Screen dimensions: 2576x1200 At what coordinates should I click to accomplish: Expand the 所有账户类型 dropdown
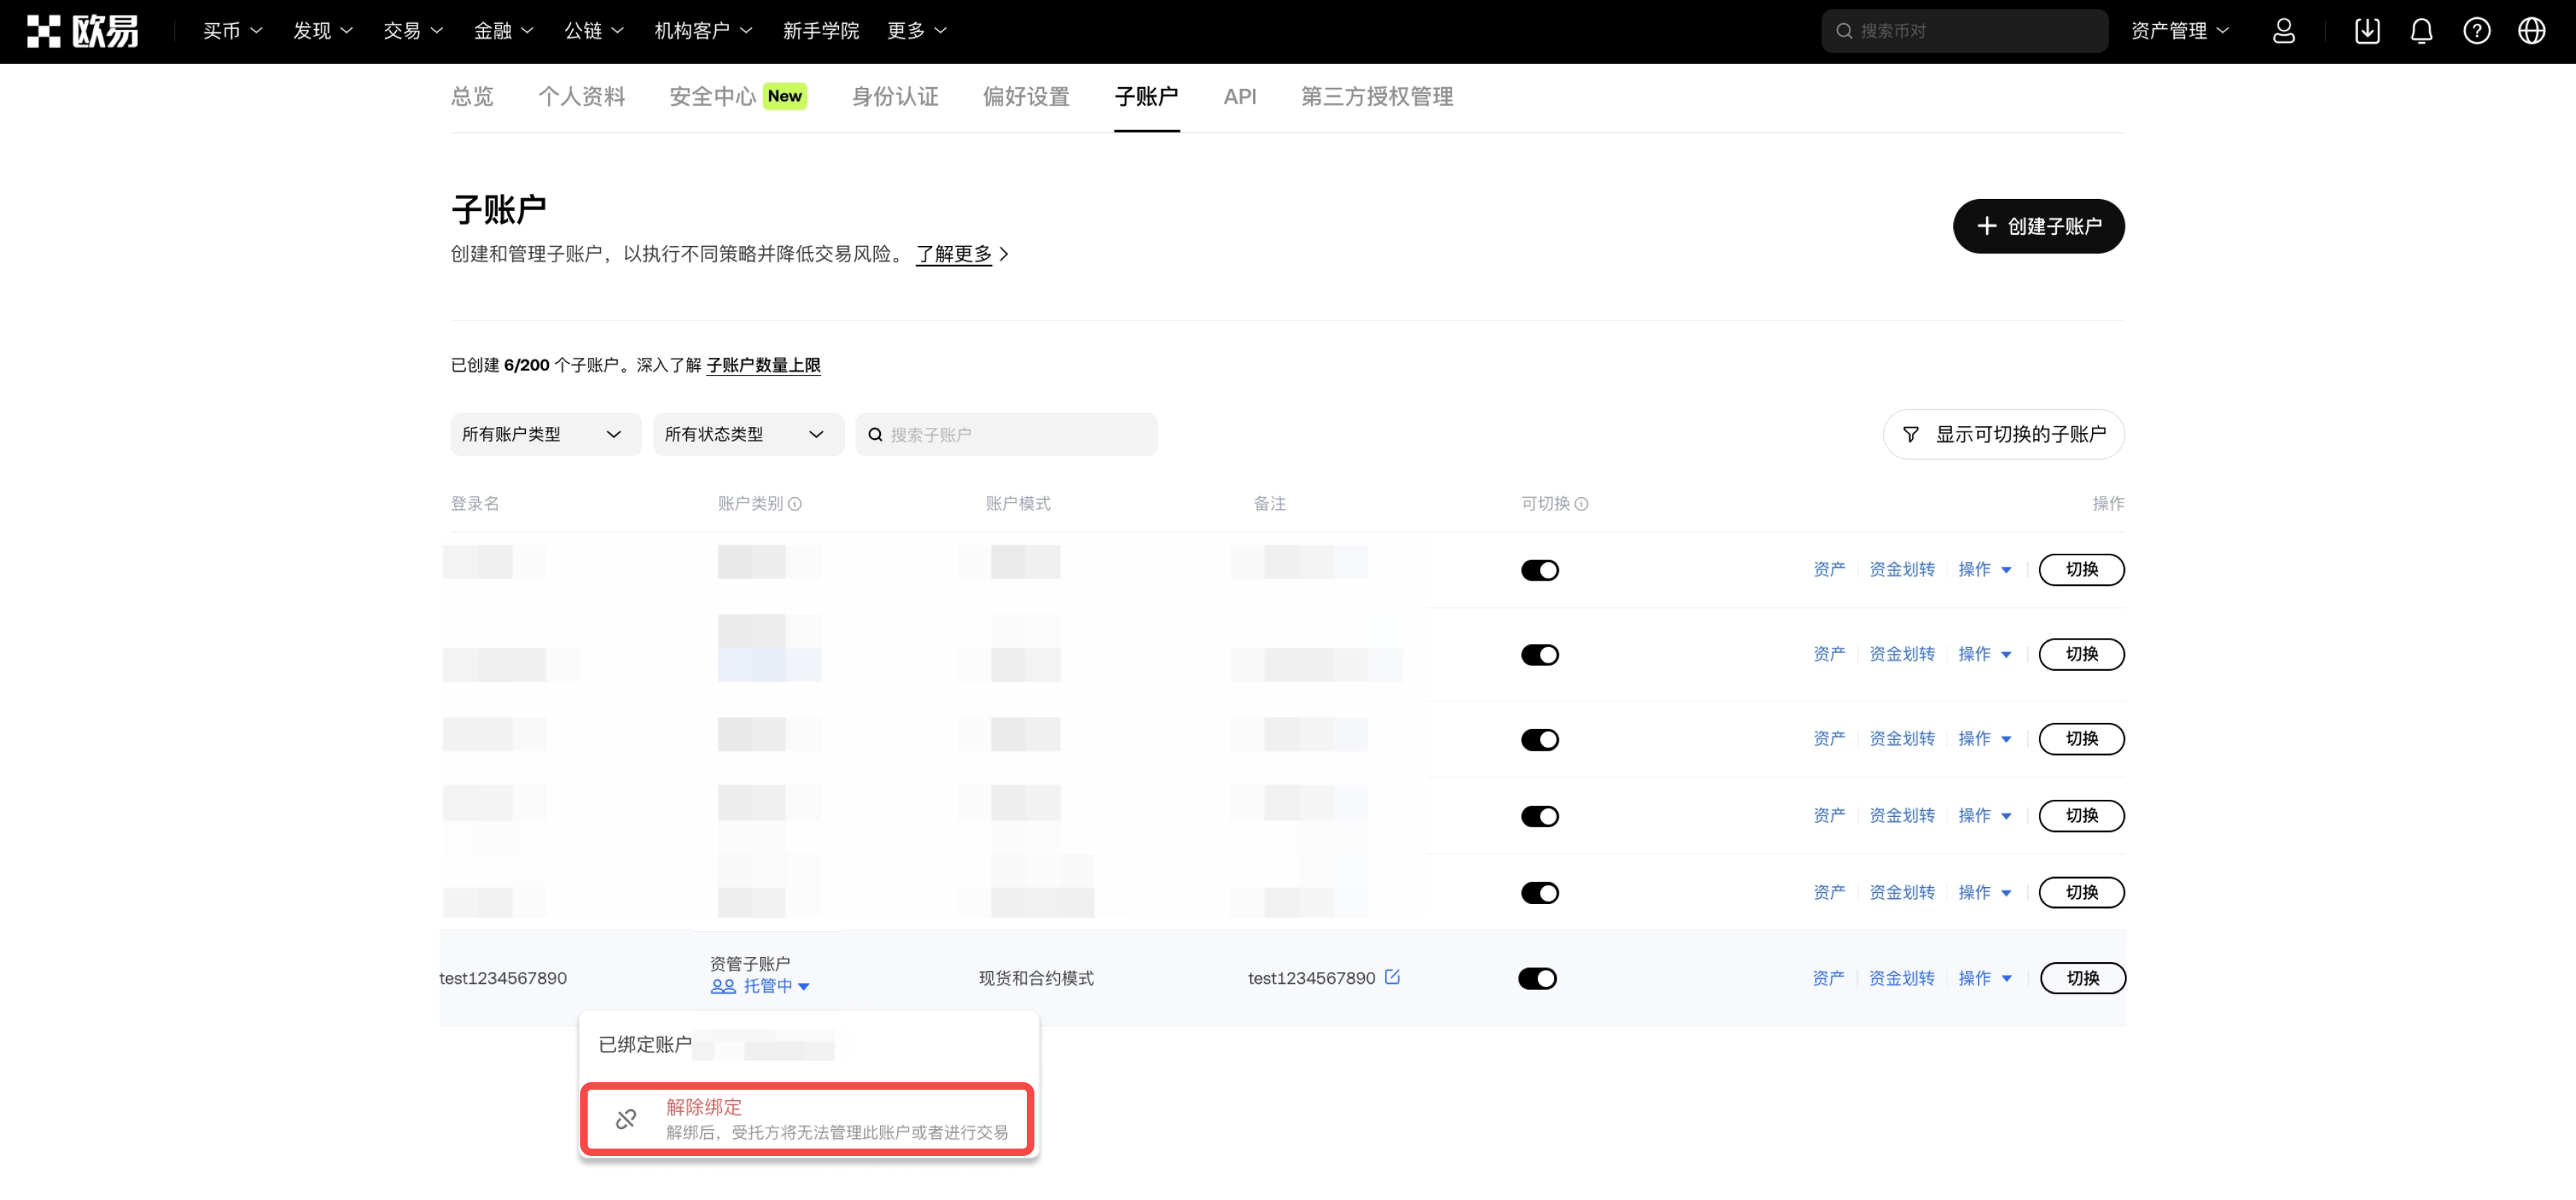click(x=544, y=435)
